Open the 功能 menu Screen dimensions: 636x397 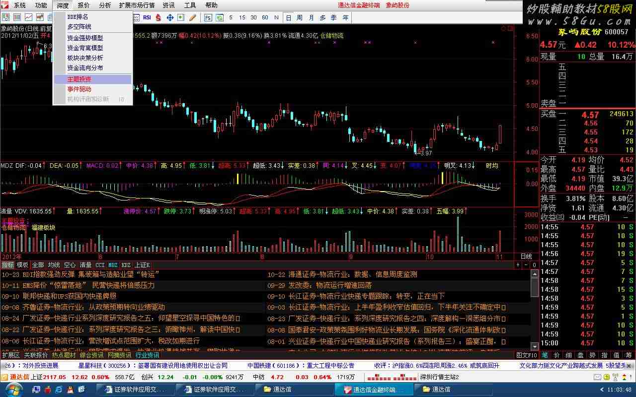tap(41, 5)
